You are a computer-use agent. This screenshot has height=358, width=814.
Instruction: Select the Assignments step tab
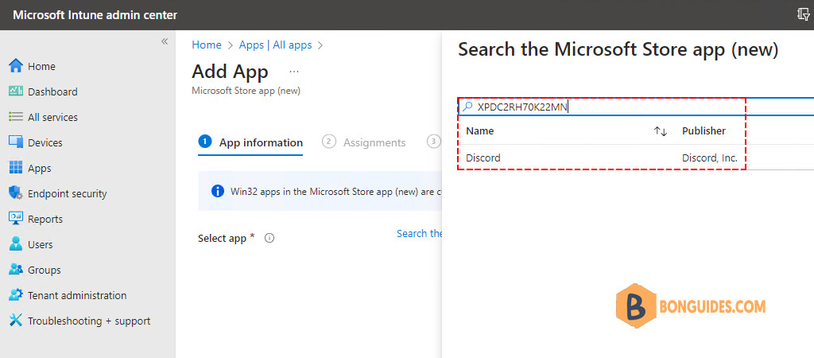(x=364, y=142)
